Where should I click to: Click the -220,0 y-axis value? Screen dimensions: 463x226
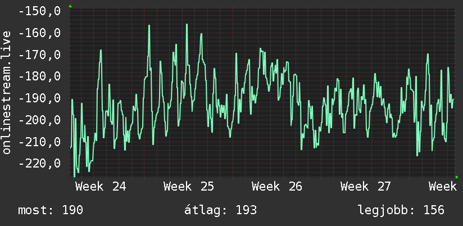39,164
